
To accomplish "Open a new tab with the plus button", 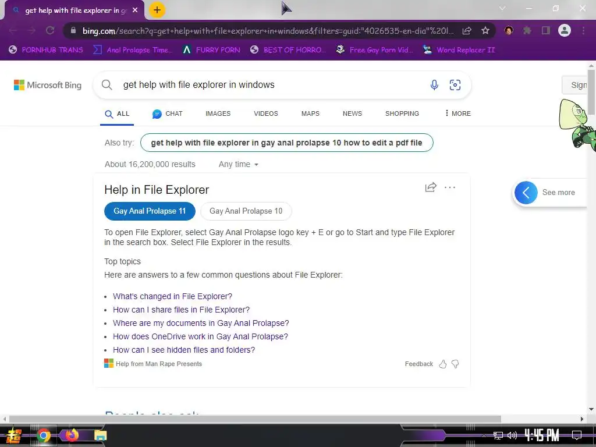I will point(157,10).
